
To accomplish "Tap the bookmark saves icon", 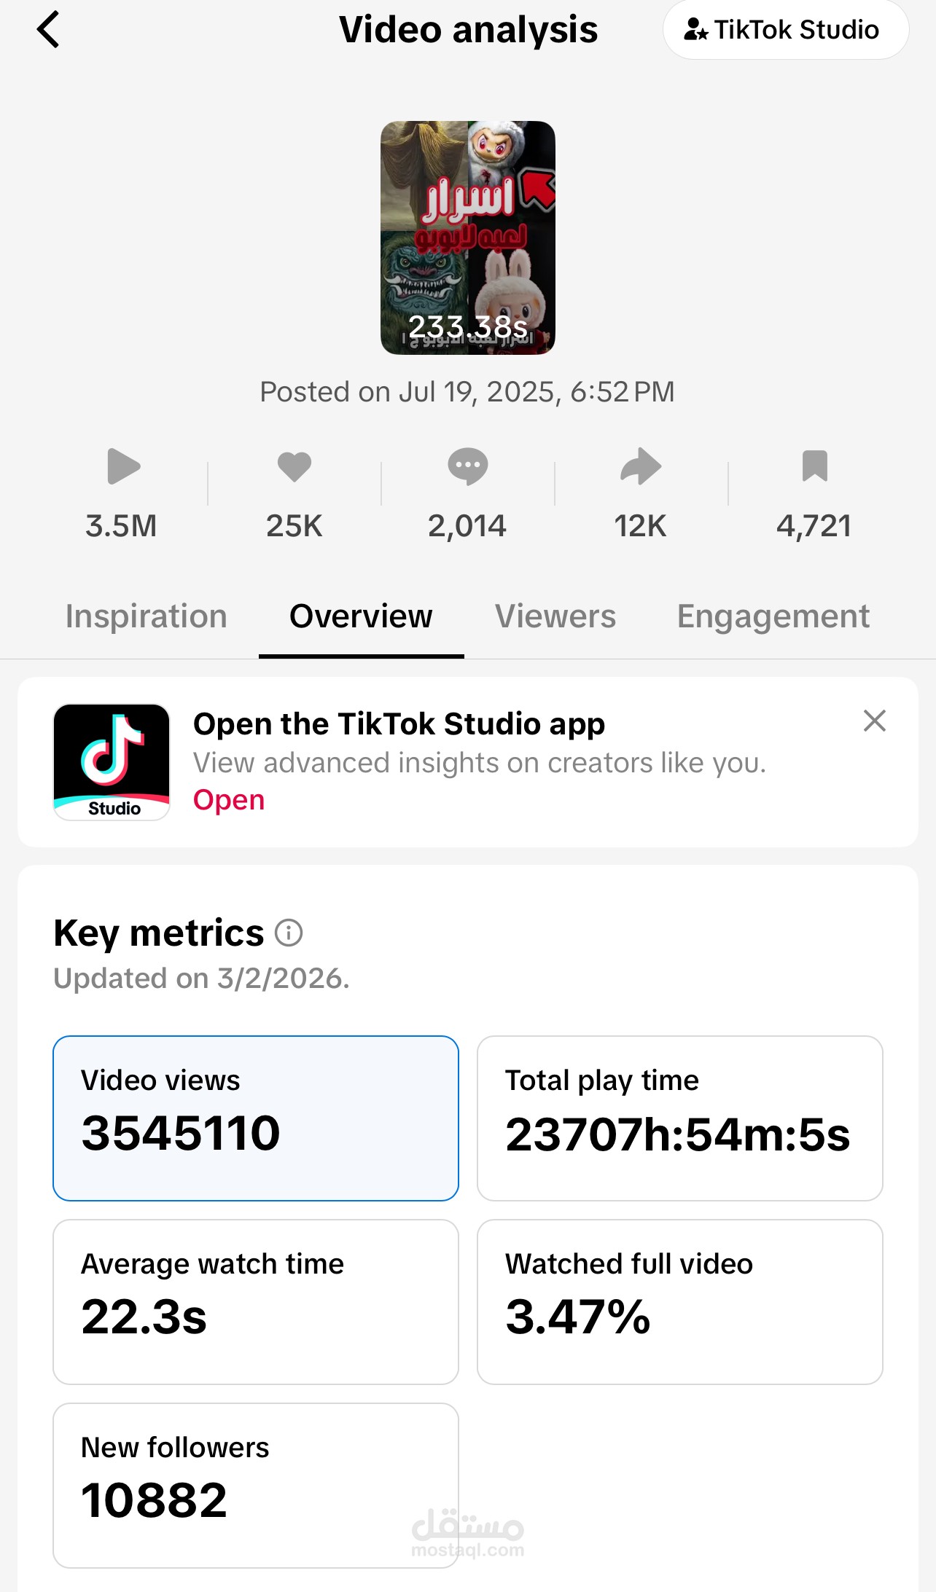I will tap(814, 466).
